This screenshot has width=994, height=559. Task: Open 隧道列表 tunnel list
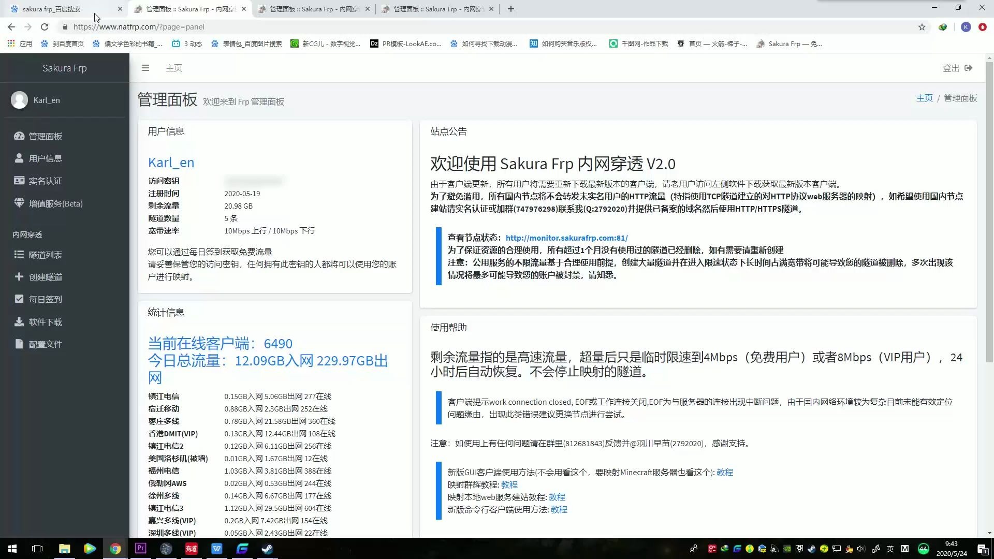click(45, 255)
